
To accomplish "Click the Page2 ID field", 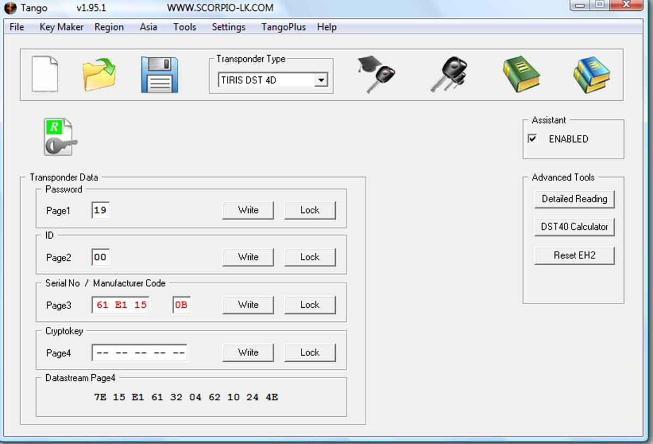I will click(100, 257).
